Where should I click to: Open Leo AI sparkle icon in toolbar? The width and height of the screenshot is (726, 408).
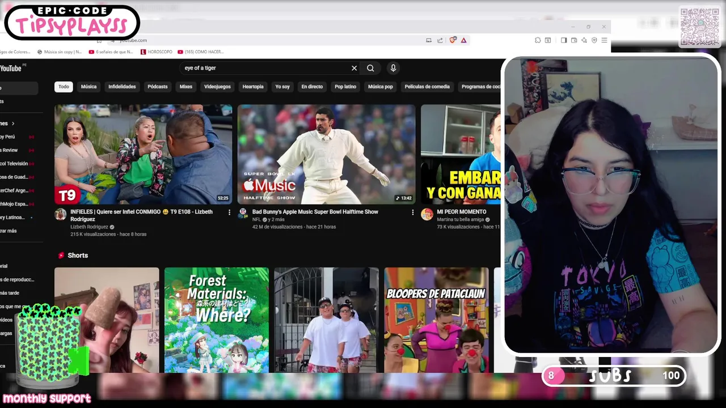coord(584,40)
